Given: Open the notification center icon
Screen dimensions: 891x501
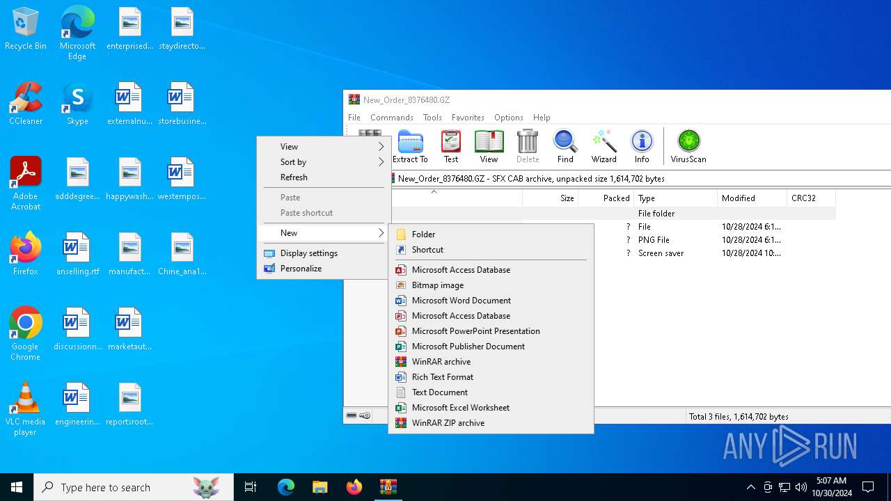Looking at the screenshot, I should pyautogui.click(x=868, y=487).
